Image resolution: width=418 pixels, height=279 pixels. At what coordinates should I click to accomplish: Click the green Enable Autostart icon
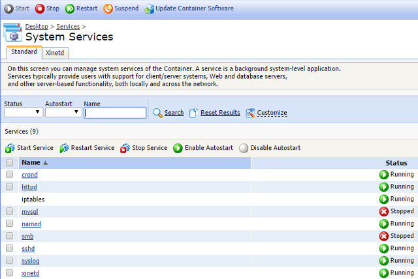178,148
